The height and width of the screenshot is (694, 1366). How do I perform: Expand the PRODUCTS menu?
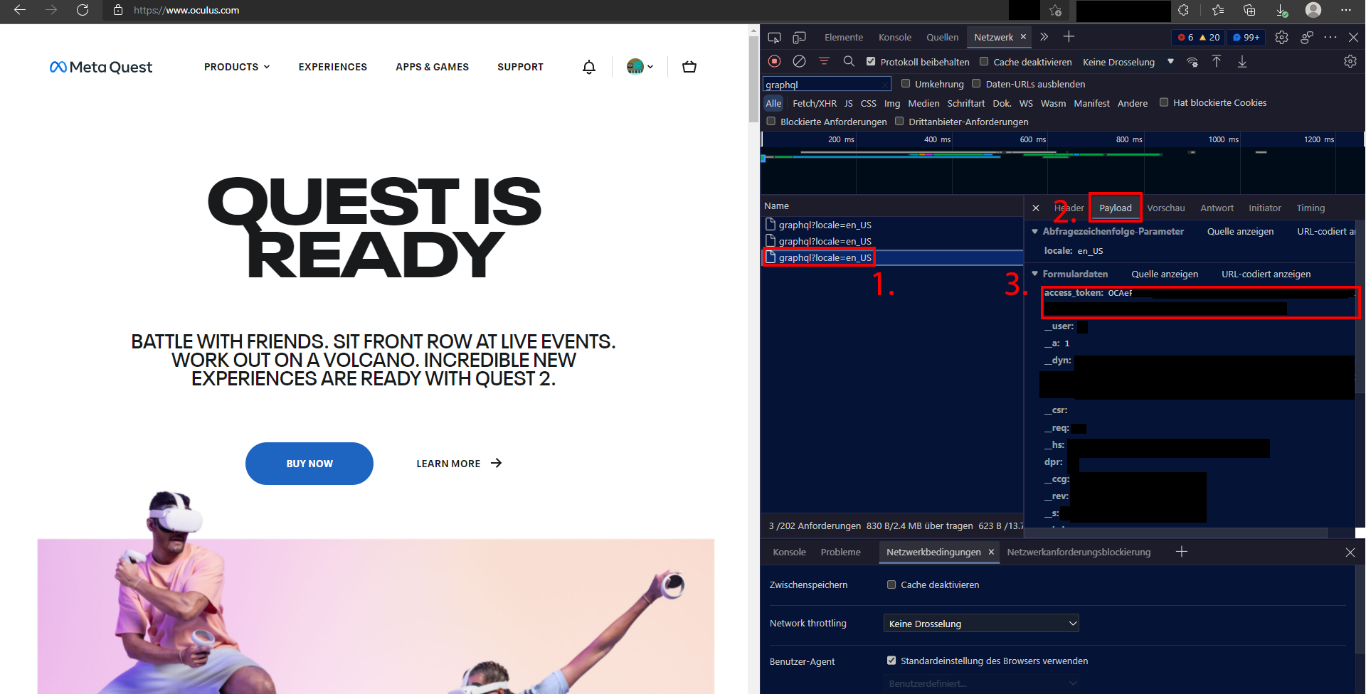237,67
